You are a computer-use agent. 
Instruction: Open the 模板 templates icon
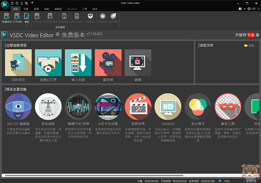27,16
